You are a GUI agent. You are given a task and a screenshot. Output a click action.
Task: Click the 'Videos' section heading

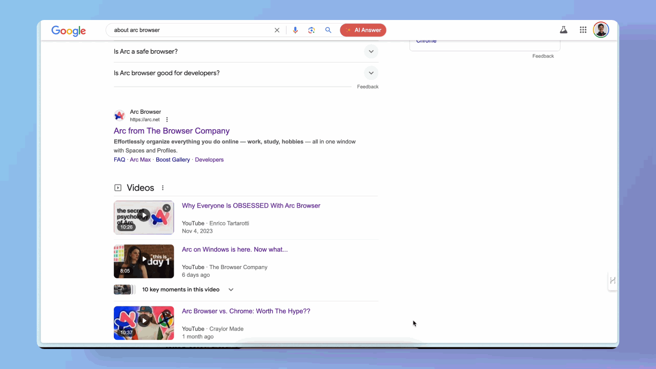point(140,188)
